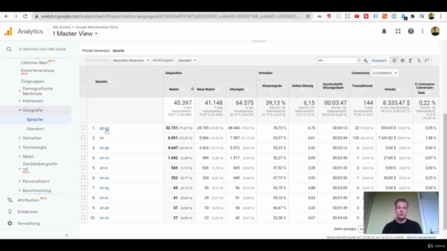The width and height of the screenshot is (447, 251).
Task: Open the 1 Master View dropdown
Action: [x=75, y=33]
